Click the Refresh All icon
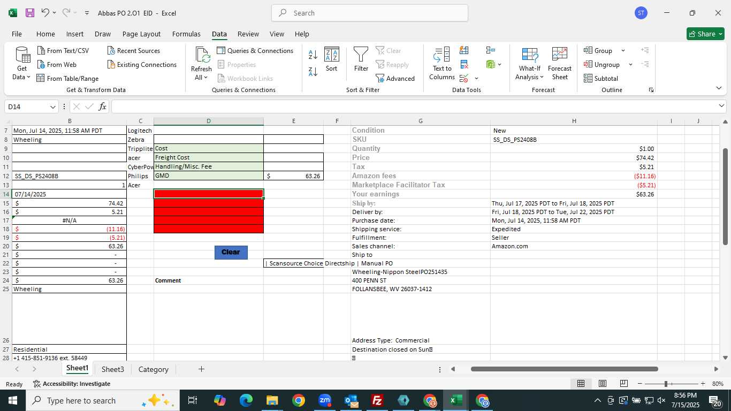 (202, 55)
